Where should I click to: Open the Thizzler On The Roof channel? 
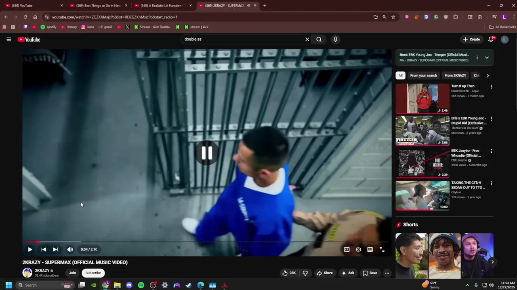(465, 128)
